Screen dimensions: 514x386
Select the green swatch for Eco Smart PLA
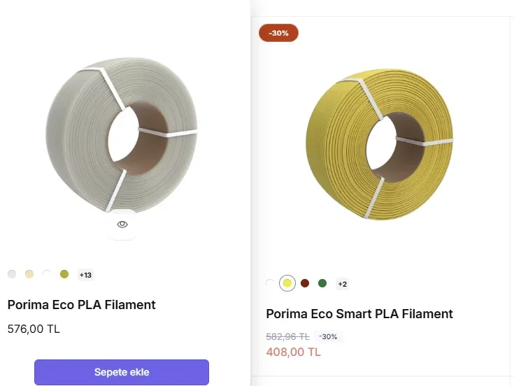click(x=322, y=283)
